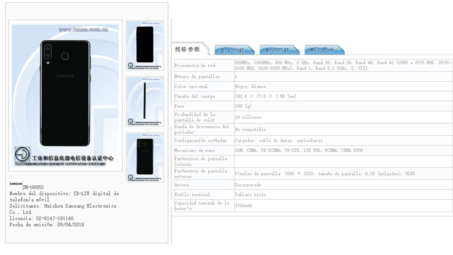Image resolution: width=453 pixels, height=255 pixels.
Task: Click the 'Mecanismo de mano' label
Action: [x=194, y=150]
